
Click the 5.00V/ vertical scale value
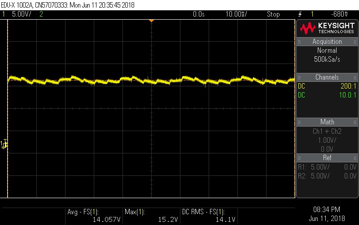click(22, 14)
